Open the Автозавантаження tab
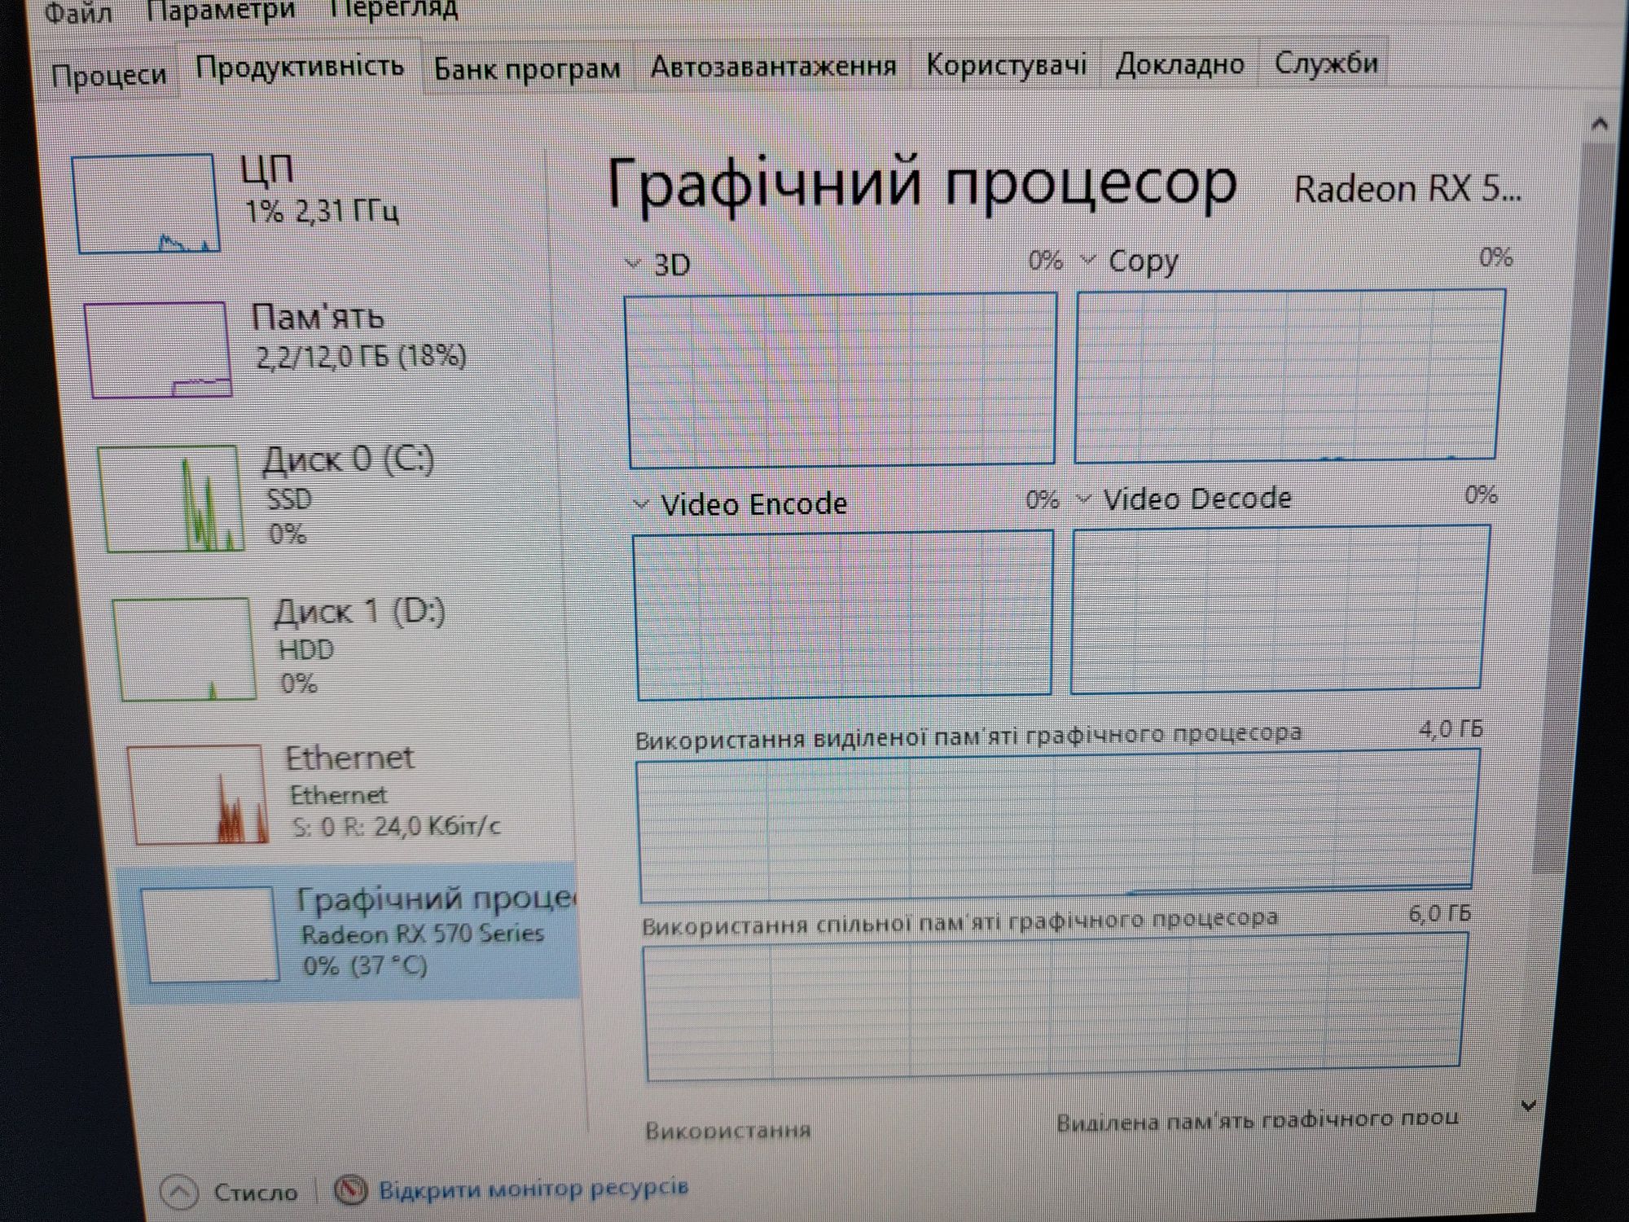The height and width of the screenshot is (1222, 1629). click(x=773, y=66)
